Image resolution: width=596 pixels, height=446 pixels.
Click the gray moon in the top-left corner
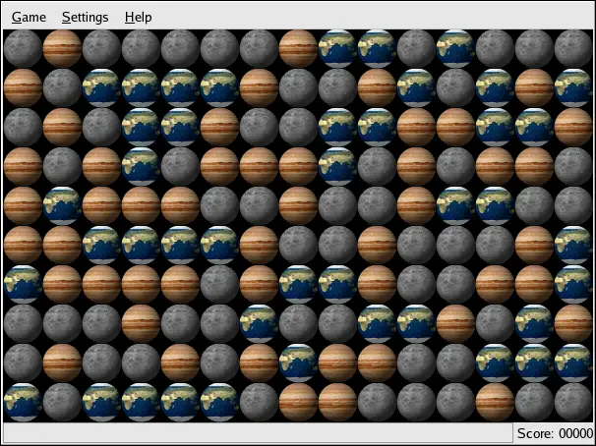23,48
